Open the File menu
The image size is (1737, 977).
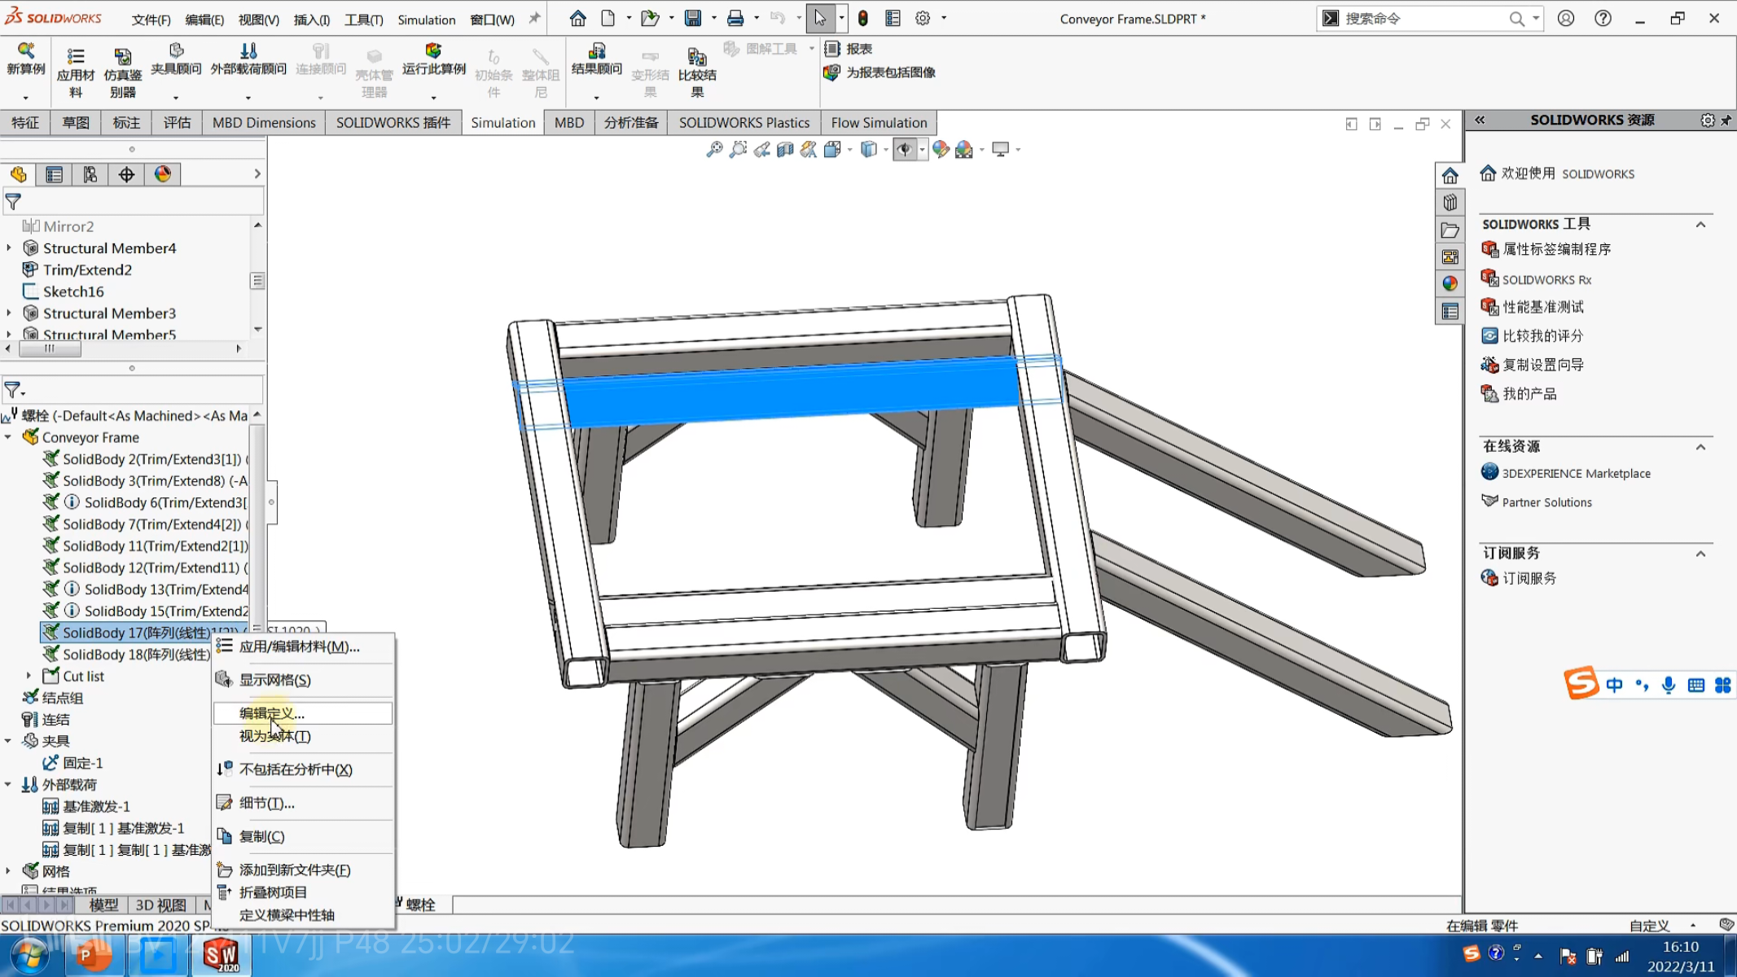[x=151, y=20]
